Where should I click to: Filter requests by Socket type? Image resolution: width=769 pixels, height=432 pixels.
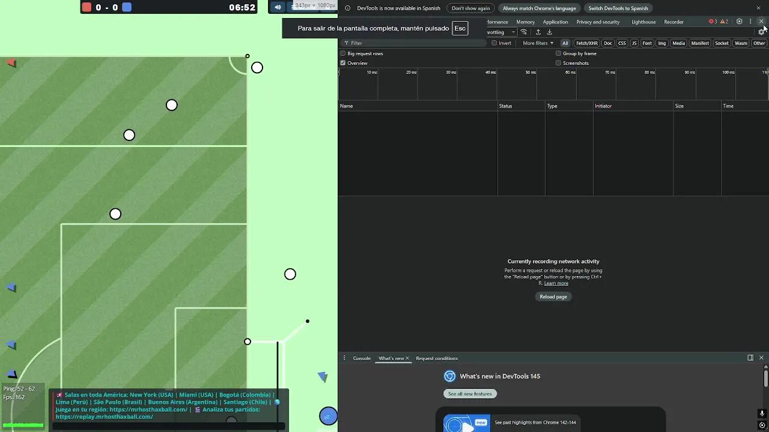(x=722, y=43)
